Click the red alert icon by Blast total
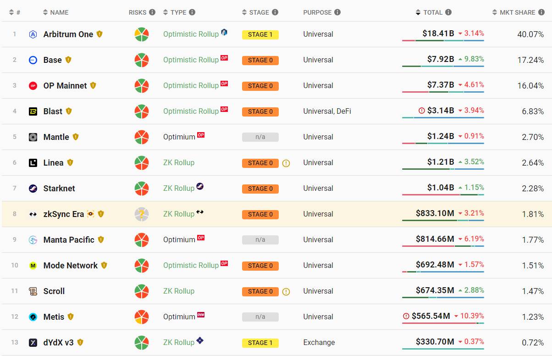The image size is (552, 356). [x=422, y=111]
